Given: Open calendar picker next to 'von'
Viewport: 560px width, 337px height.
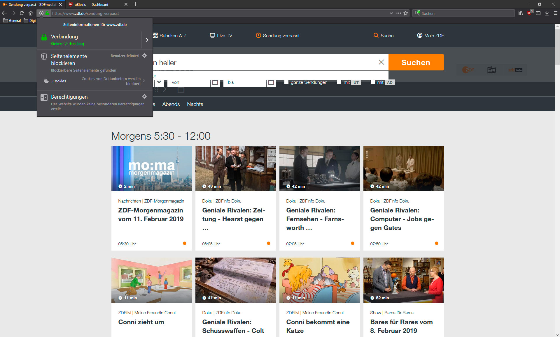Looking at the screenshot, I should tap(215, 82).
